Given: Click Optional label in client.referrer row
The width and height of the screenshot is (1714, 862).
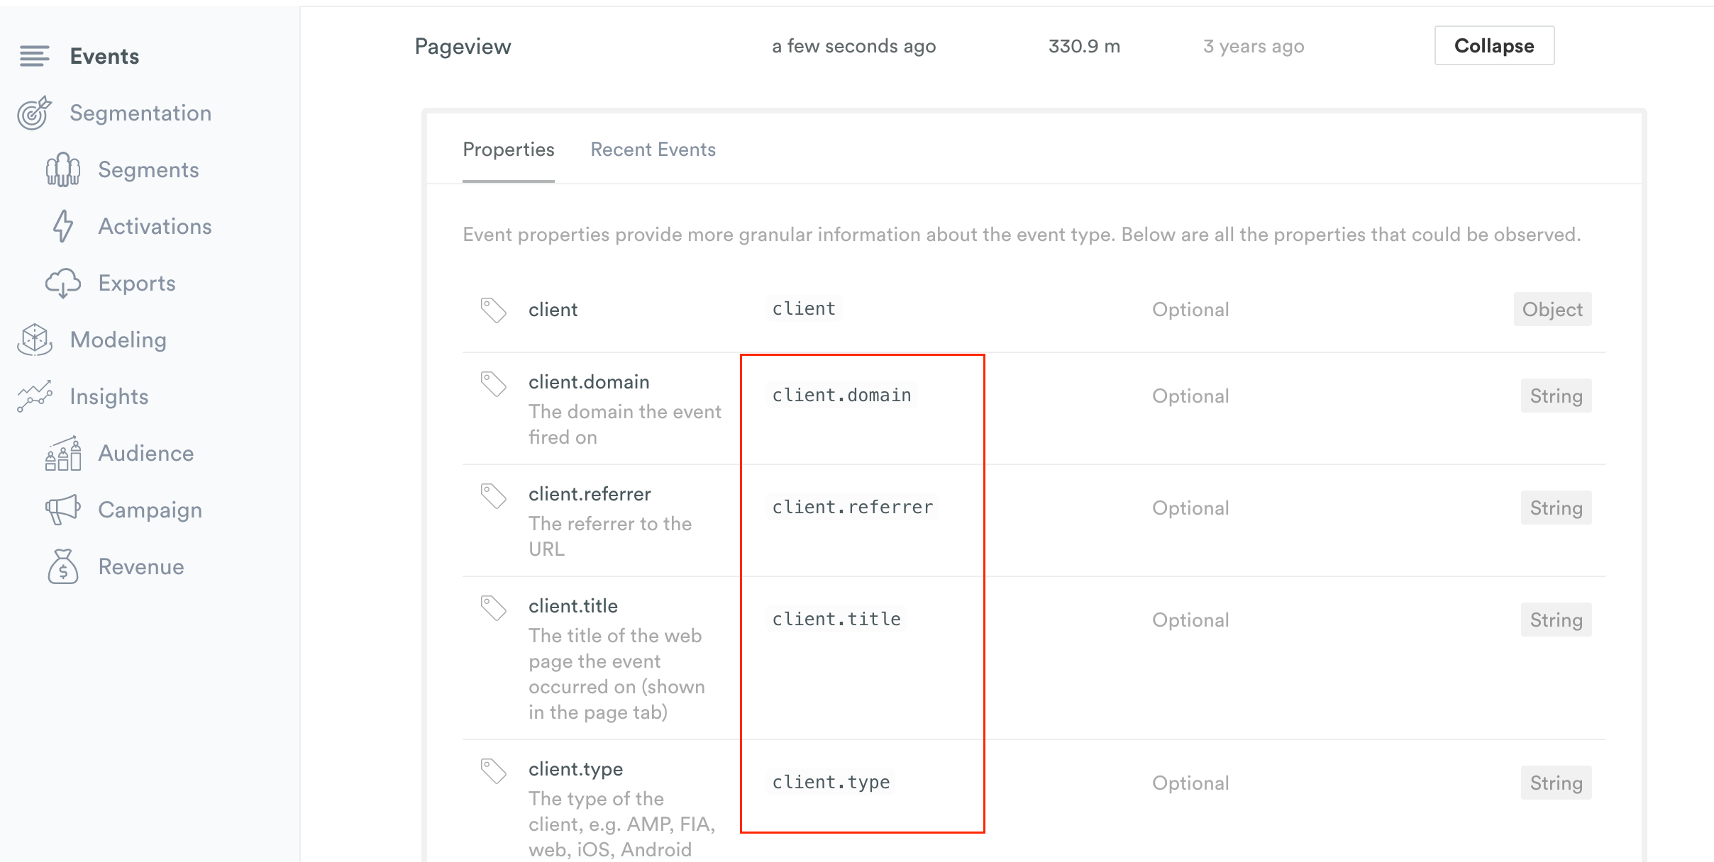Looking at the screenshot, I should tap(1190, 508).
